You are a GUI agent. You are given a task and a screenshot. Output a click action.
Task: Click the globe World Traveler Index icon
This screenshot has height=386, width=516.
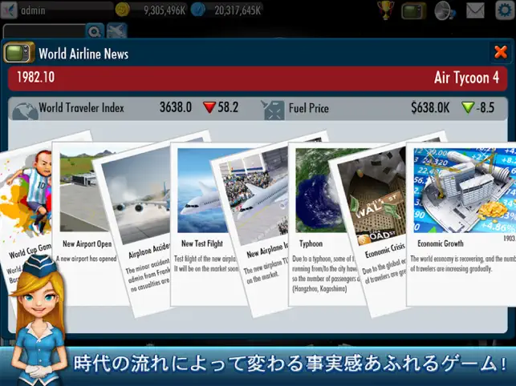25,111
